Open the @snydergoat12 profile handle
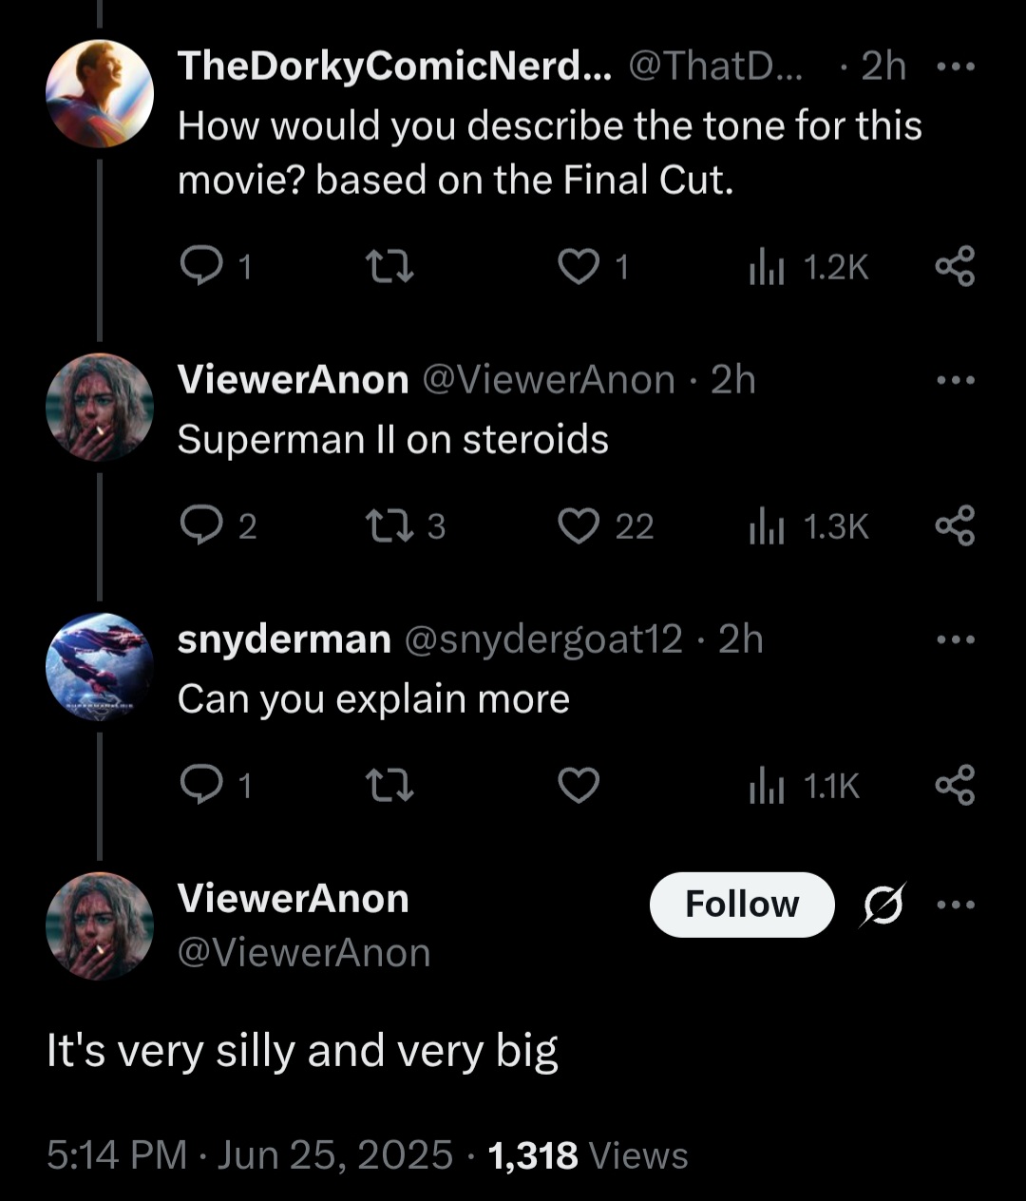This screenshot has height=1201, width=1026. coord(543,639)
